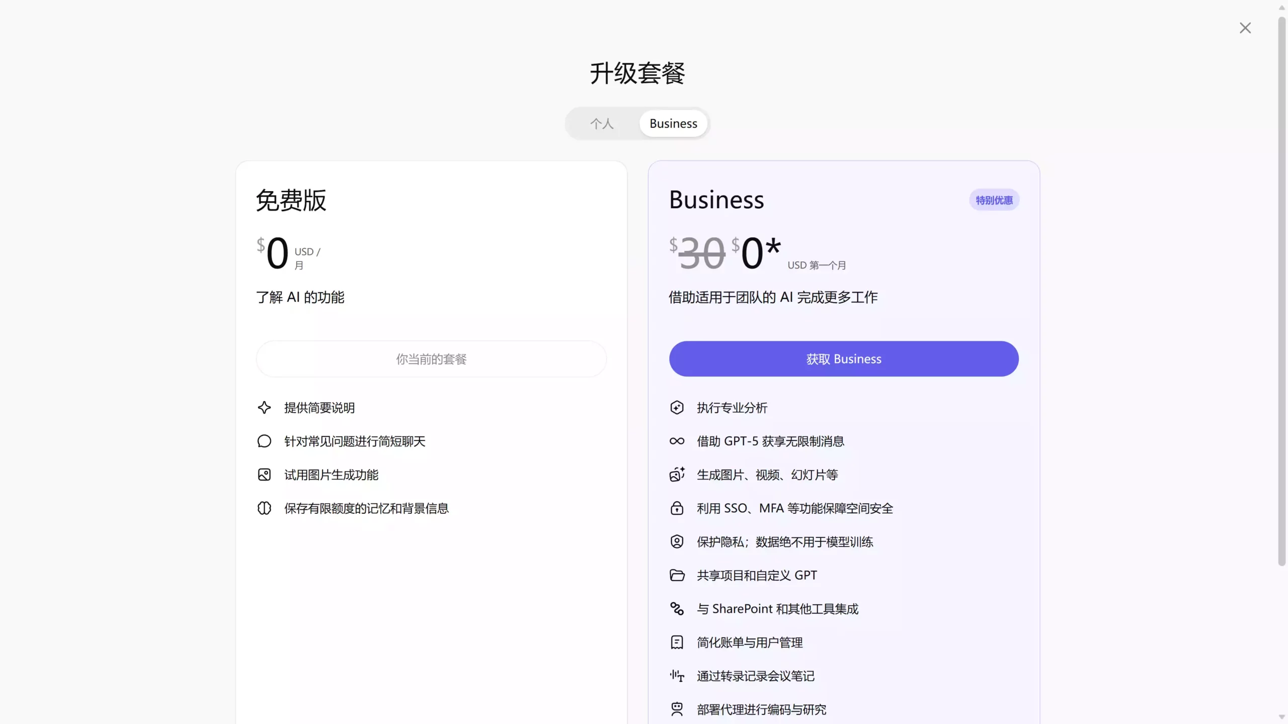Click the transcription icon next to 通过转录记录会议笔记
The height and width of the screenshot is (724, 1288).
click(x=677, y=676)
